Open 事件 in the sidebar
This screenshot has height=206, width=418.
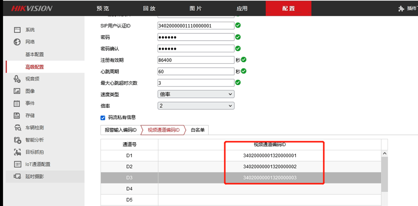pyautogui.click(x=30, y=103)
